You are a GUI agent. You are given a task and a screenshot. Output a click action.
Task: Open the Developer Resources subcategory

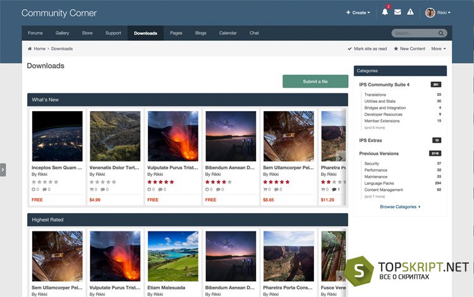click(384, 114)
